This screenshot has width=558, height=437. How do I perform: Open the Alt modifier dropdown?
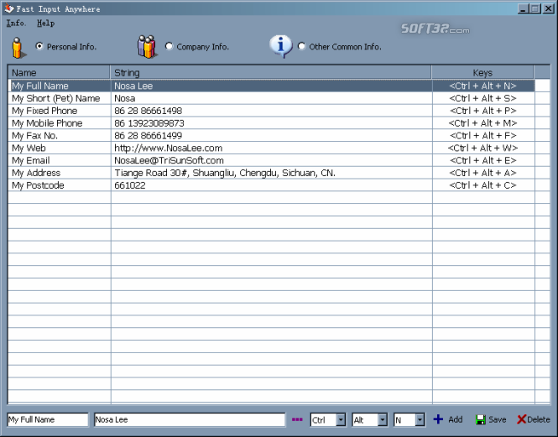tap(382, 420)
